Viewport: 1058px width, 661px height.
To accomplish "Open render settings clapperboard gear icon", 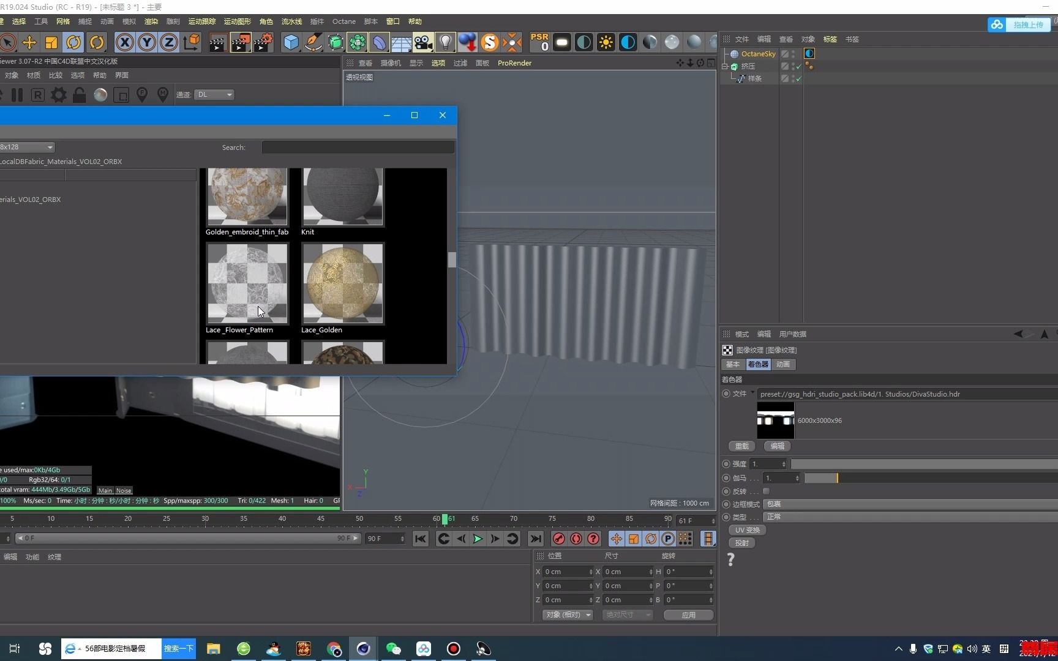I will pos(263,42).
